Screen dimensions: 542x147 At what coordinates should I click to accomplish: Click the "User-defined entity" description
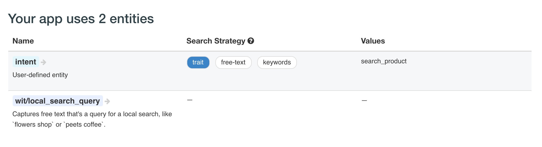click(40, 75)
